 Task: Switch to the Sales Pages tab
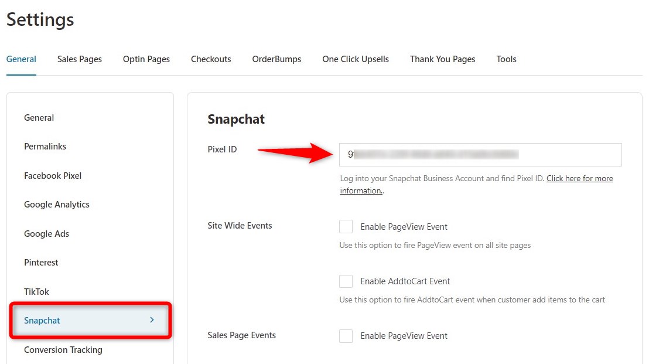pos(79,59)
